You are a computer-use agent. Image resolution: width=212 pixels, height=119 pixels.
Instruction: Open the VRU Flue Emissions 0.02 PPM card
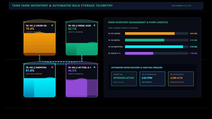coord(152,79)
